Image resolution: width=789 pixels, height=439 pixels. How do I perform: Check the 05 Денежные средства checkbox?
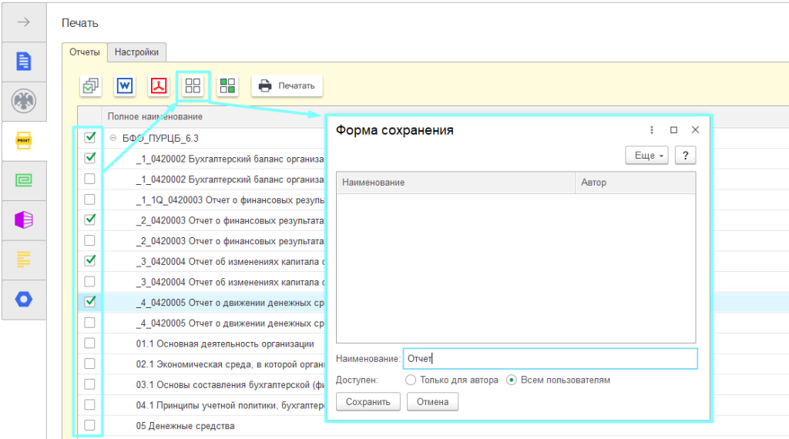pos(90,425)
